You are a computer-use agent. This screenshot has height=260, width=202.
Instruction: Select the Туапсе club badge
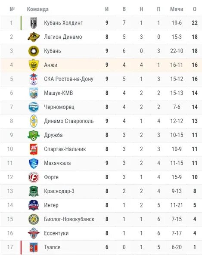[x=34, y=248]
